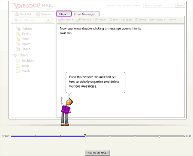Jump to the first progress bar marker after START

(36, 136)
